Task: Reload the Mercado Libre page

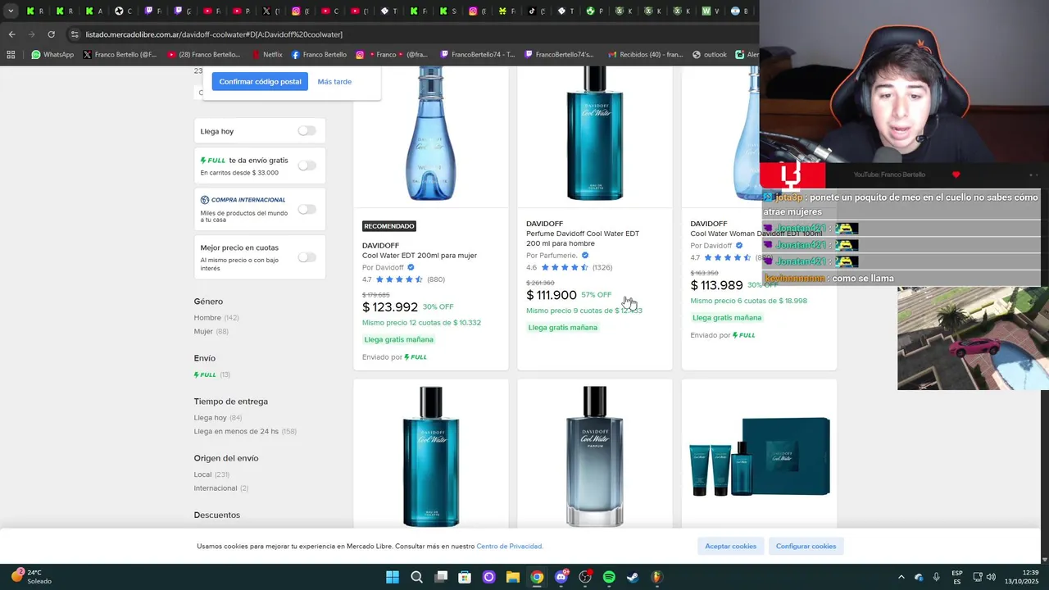Action: click(51, 34)
